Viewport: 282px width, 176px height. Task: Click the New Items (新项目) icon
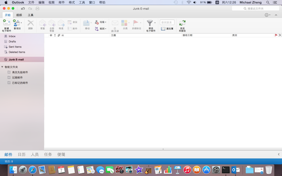pos(16,23)
